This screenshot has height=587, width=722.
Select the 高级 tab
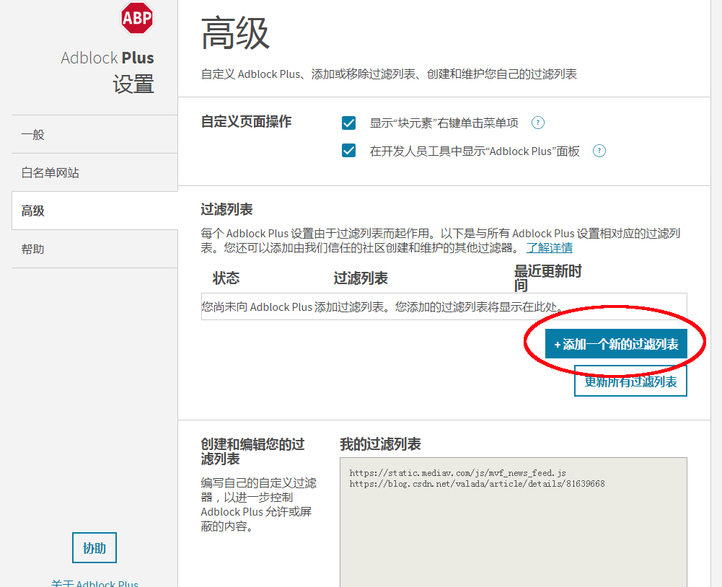pos(94,211)
